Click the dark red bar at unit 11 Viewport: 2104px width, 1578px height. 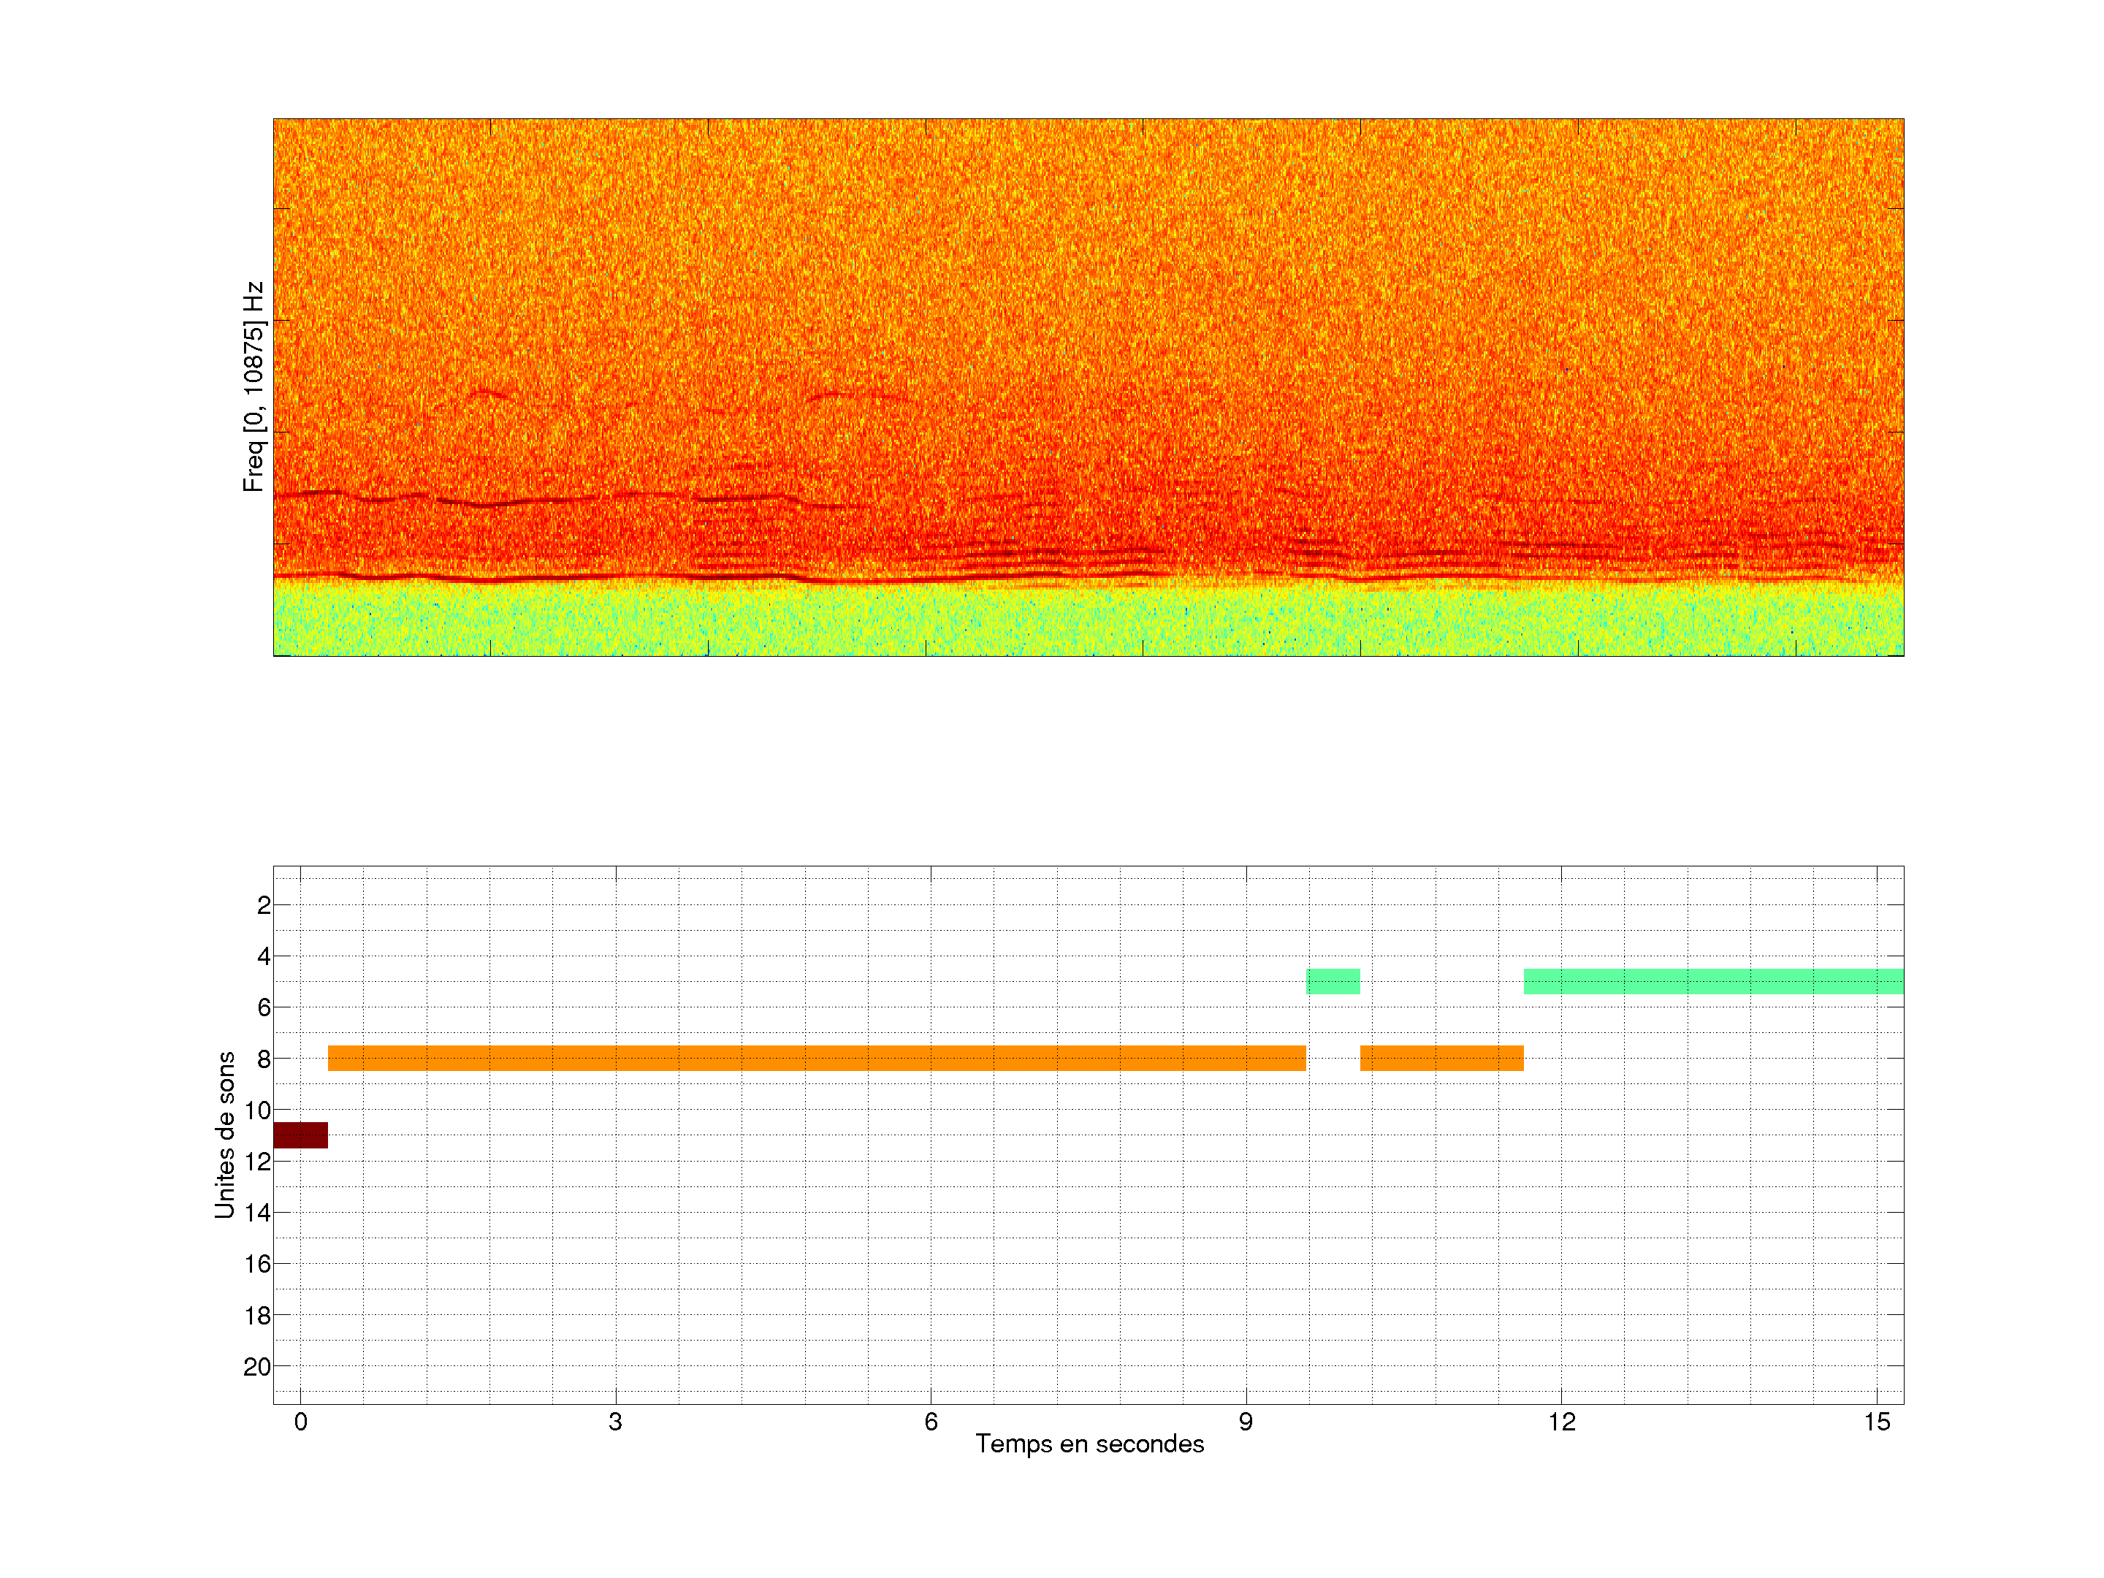300,1135
